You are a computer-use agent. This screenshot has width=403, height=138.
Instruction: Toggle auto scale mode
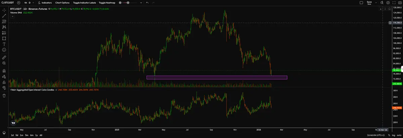tap(399, 135)
